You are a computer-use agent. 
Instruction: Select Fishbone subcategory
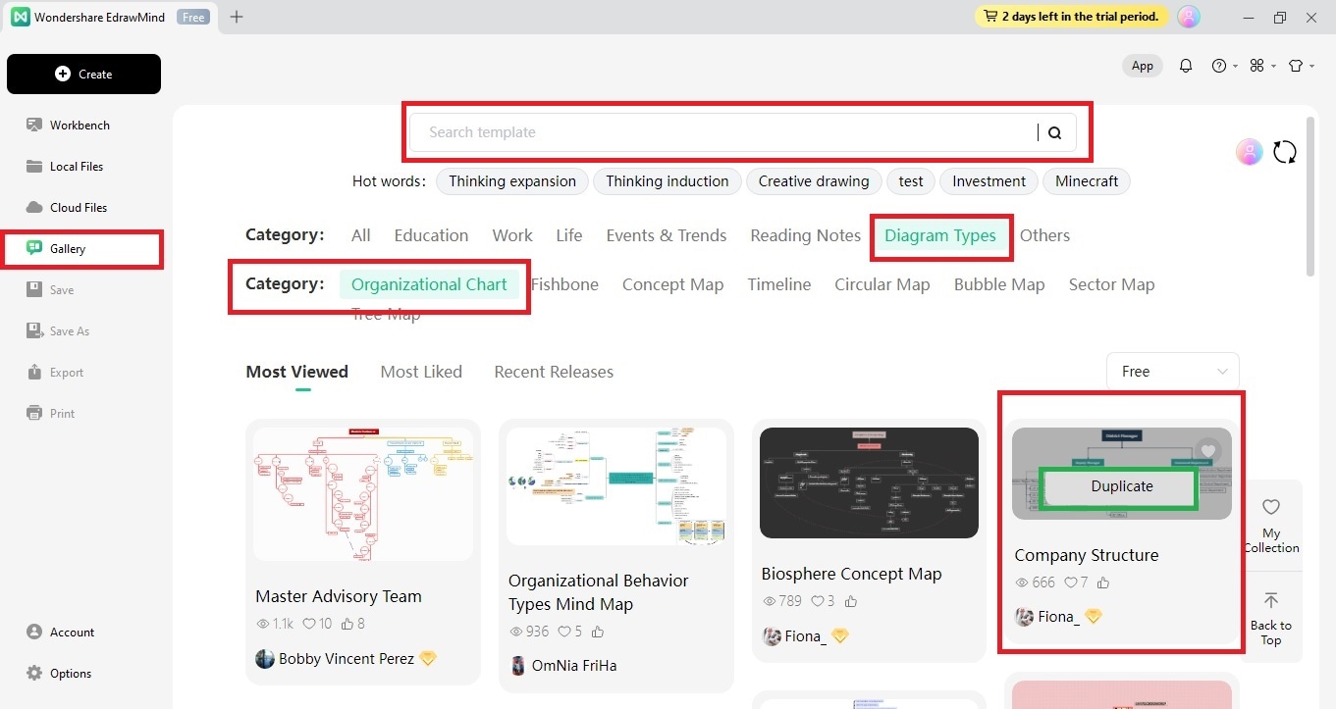click(x=564, y=284)
